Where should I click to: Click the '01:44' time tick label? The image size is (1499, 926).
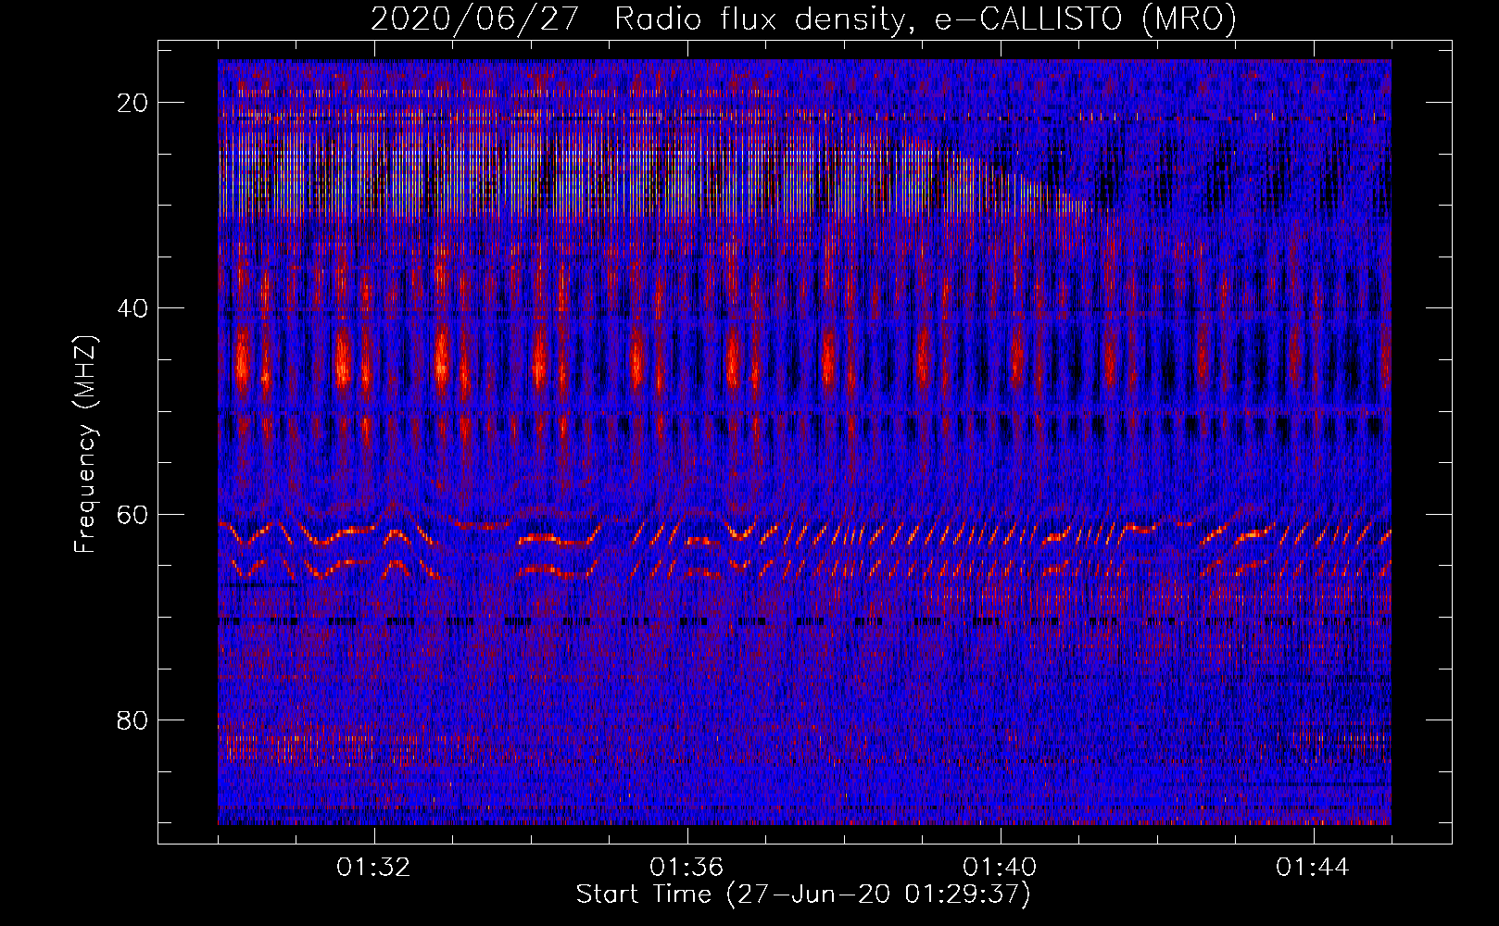[x=1313, y=868]
